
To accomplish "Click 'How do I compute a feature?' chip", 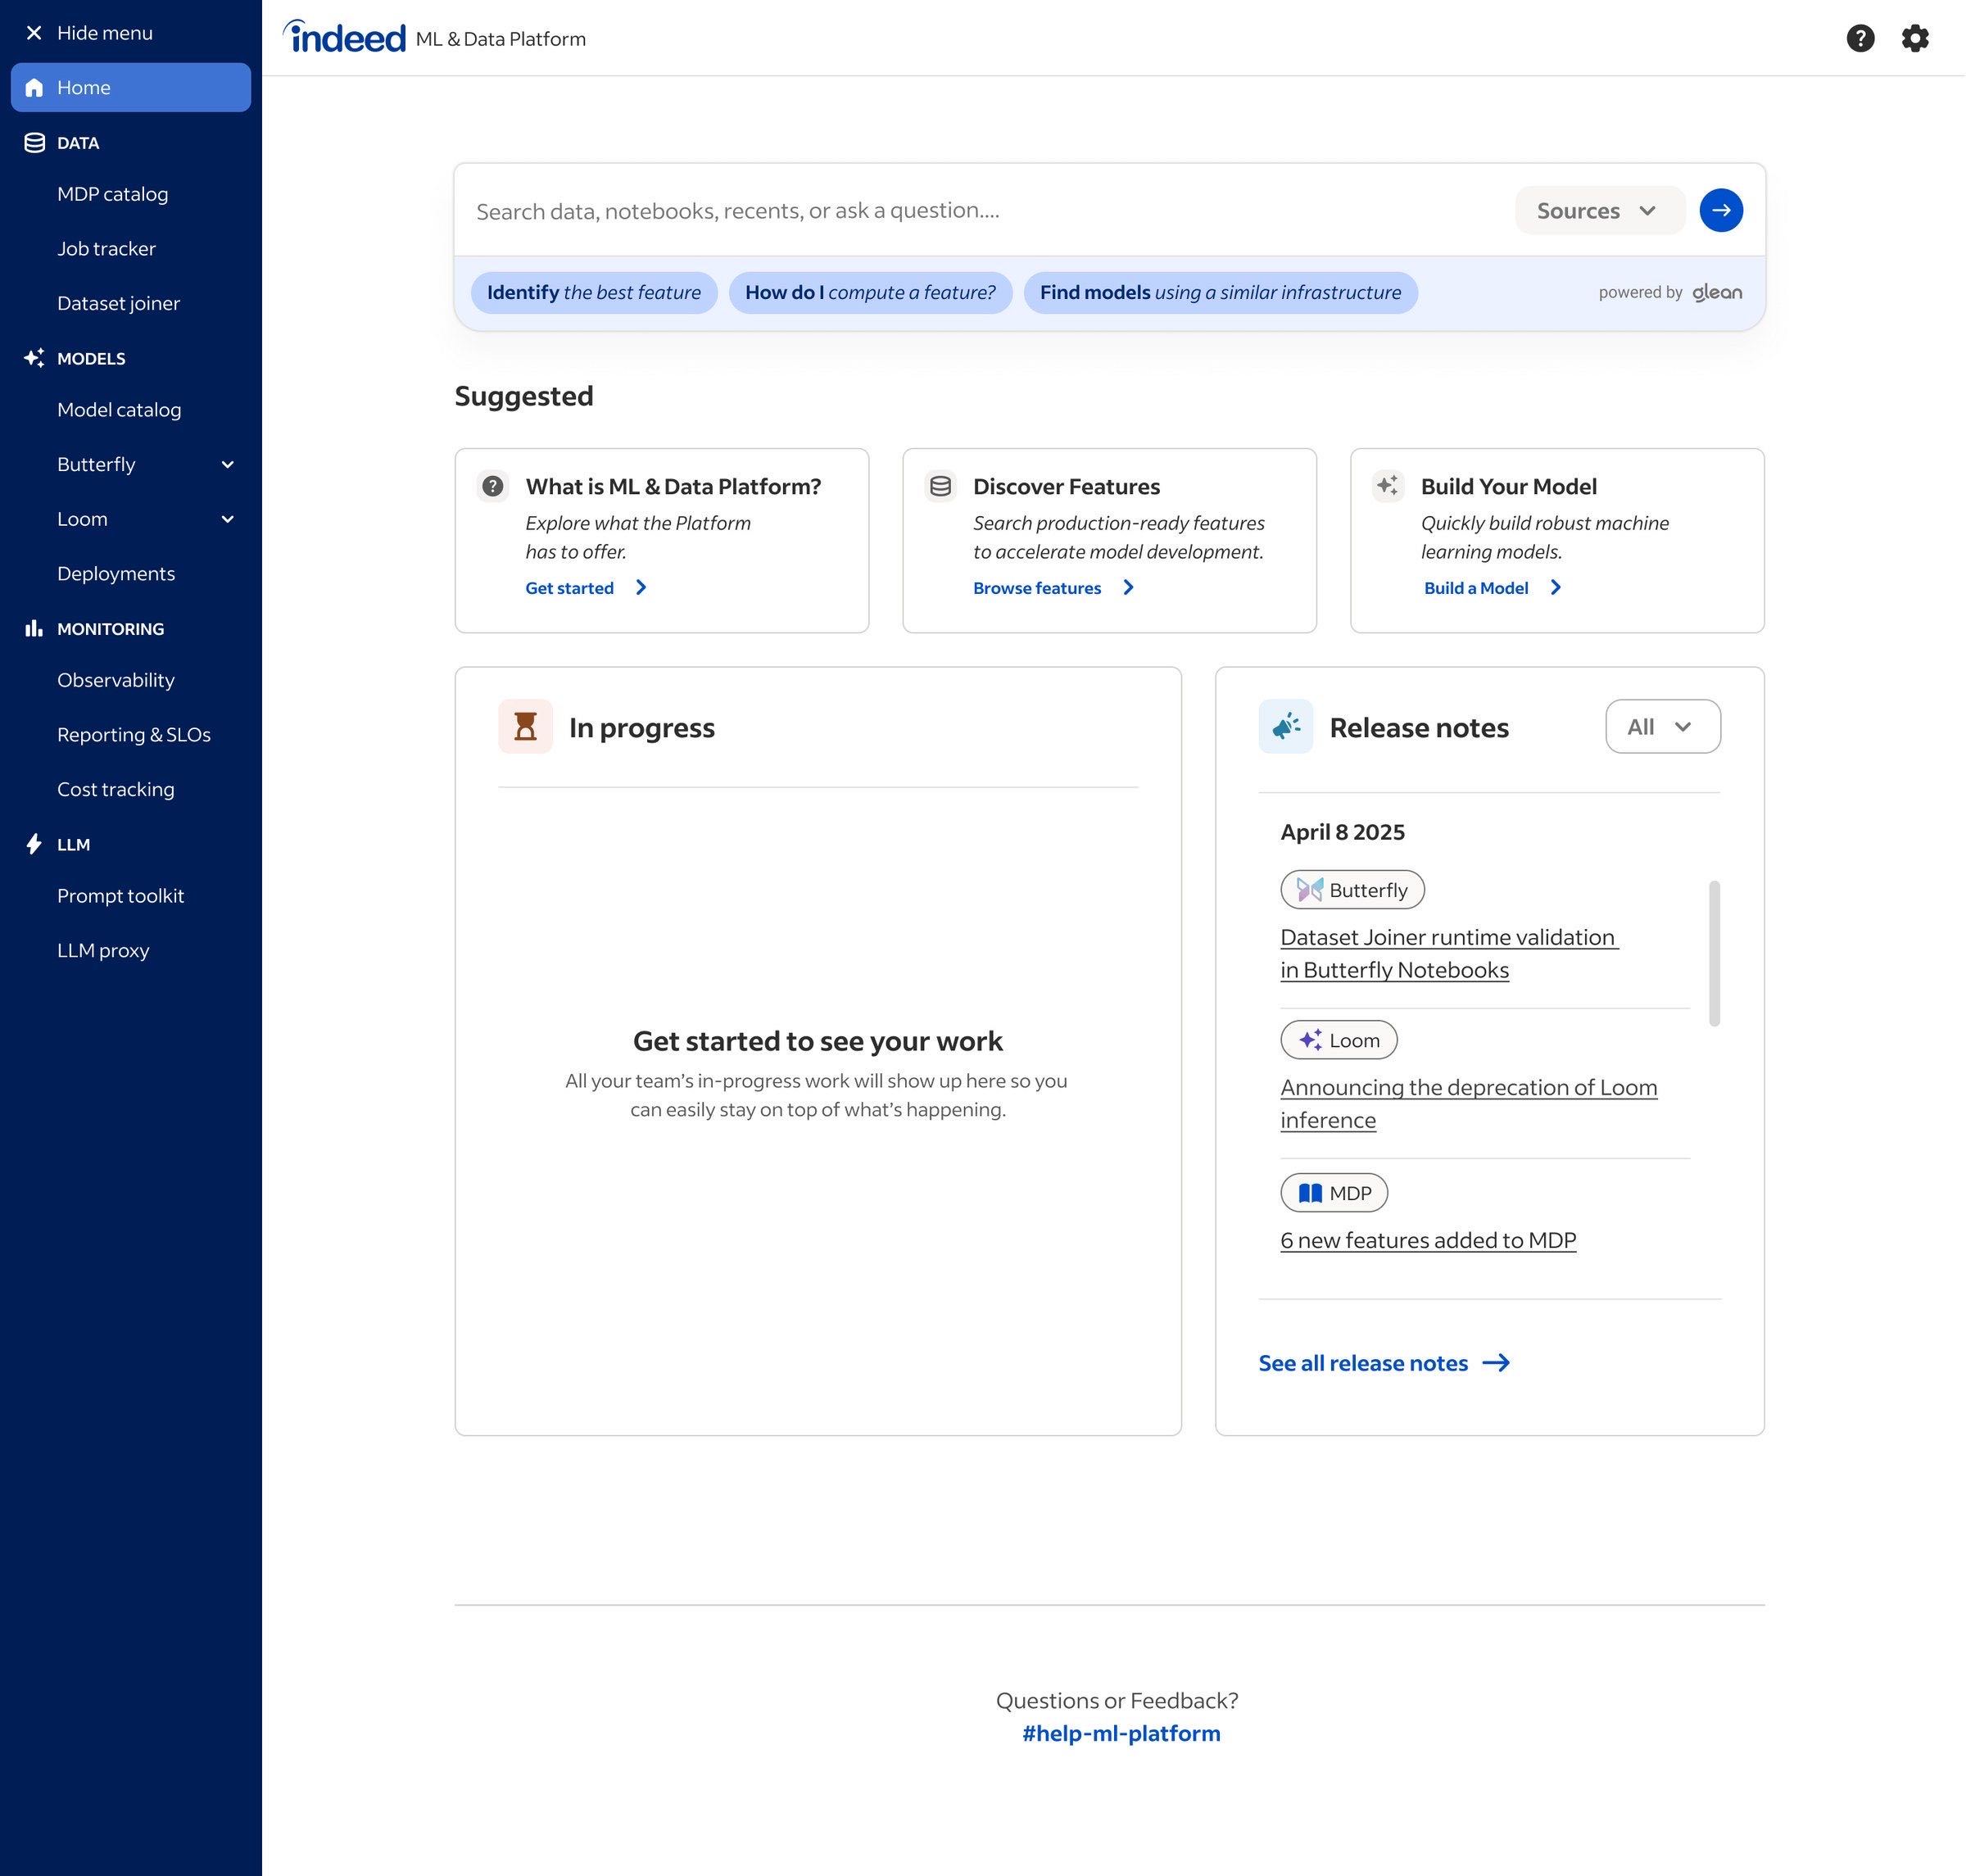I will tap(870, 292).
